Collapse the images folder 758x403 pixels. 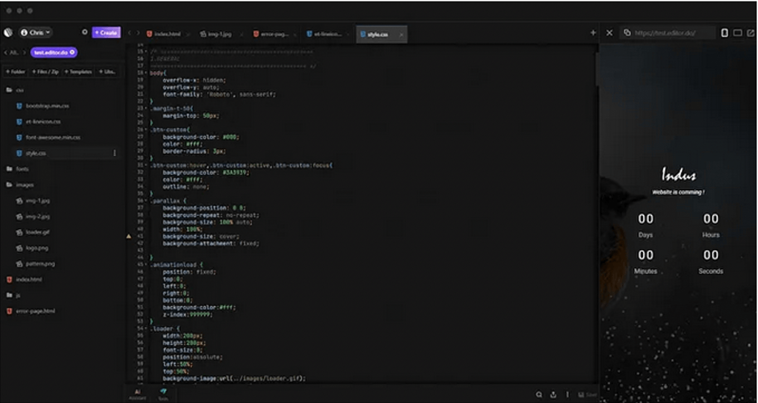(x=20, y=185)
